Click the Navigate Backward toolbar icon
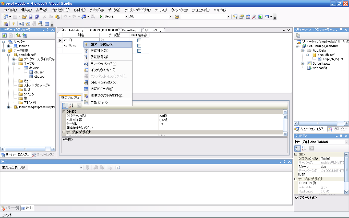349x218 pixels. click(84, 17)
